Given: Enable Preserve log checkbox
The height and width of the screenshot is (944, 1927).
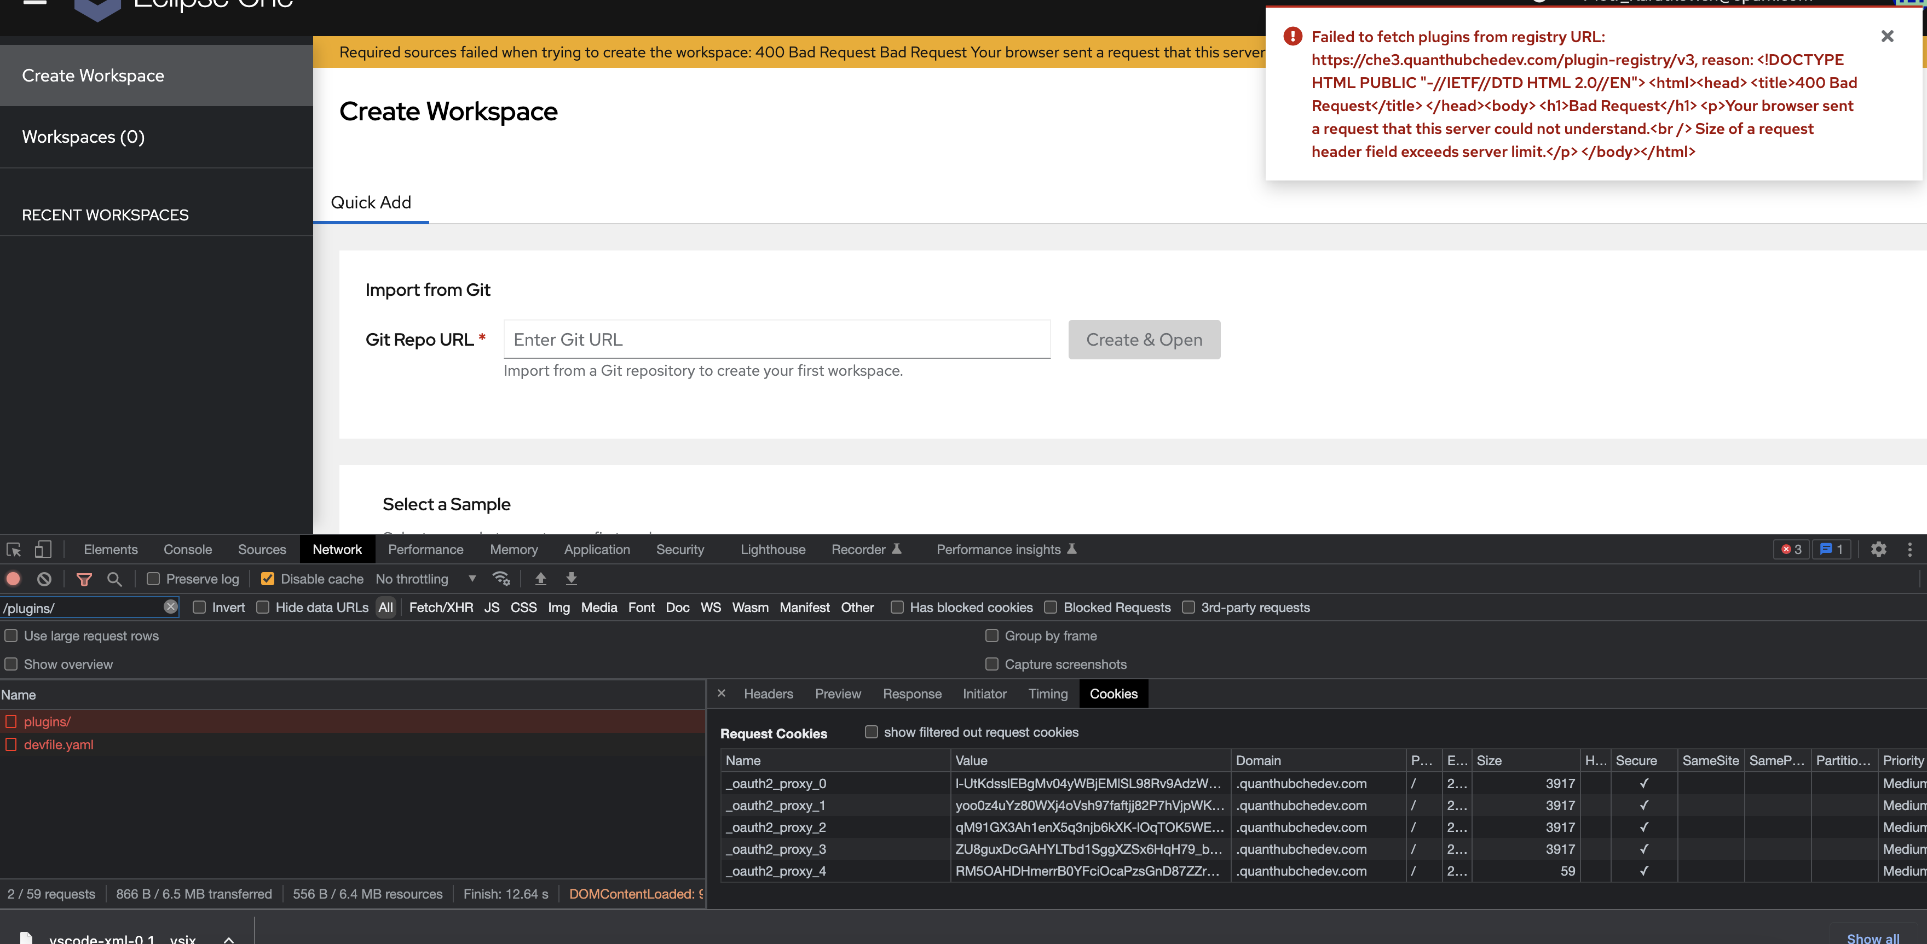Looking at the screenshot, I should click(x=153, y=579).
